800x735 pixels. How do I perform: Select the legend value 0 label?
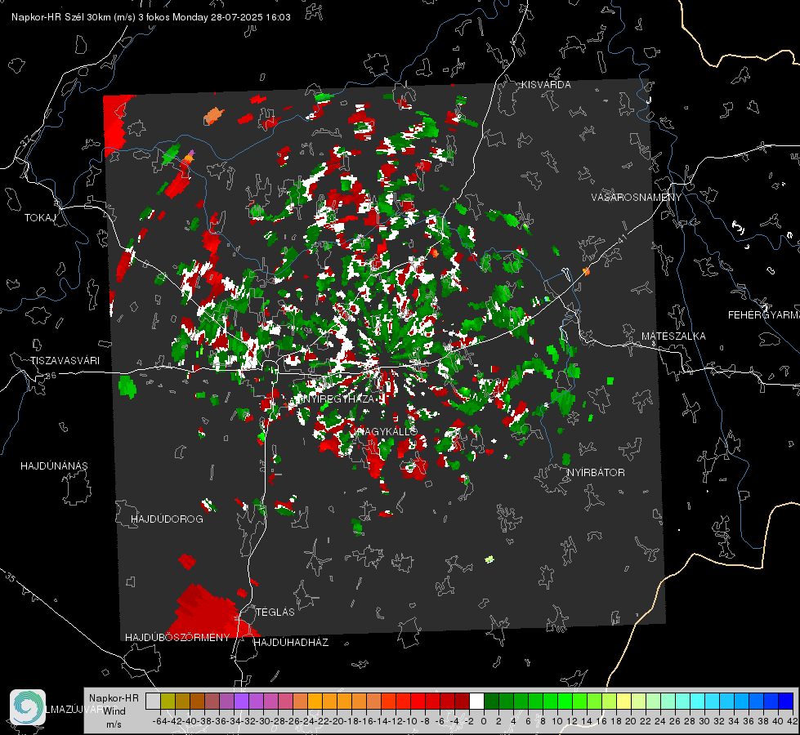[484, 721]
